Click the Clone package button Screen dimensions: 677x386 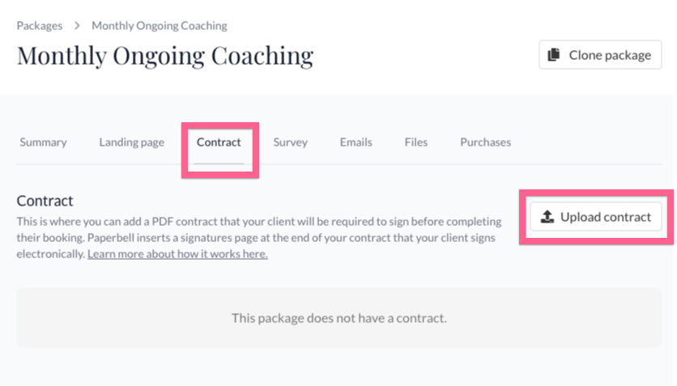[600, 55]
